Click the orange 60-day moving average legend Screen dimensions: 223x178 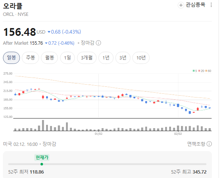tap(208, 71)
